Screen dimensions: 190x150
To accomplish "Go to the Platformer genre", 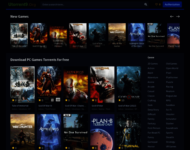I will (x=172, y=77).
